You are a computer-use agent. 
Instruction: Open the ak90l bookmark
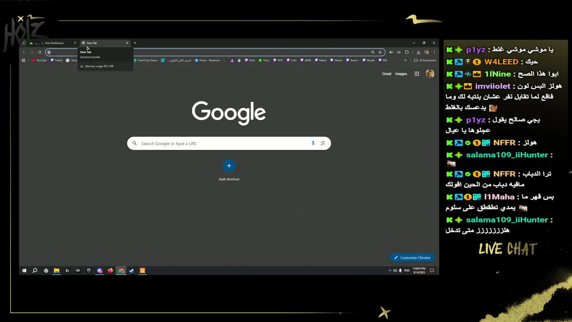(x=306, y=60)
